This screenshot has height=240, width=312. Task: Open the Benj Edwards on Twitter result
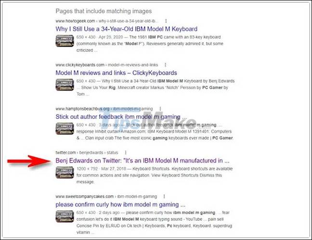point(143,161)
